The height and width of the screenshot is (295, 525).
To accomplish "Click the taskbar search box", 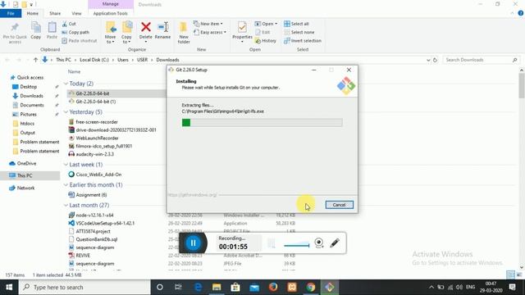I will [x=84, y=288].
